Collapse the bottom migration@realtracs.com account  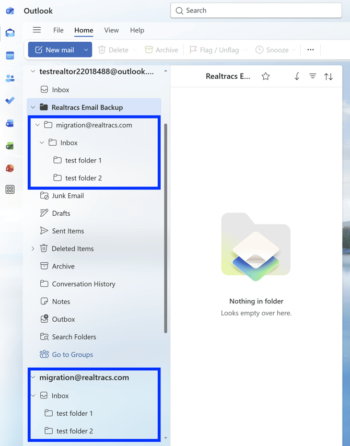(33, 378)
